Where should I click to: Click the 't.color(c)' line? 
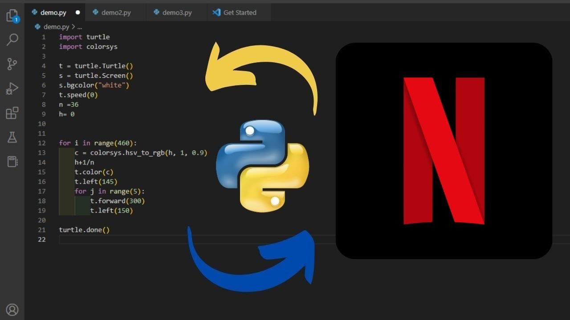tap(94, 172)
